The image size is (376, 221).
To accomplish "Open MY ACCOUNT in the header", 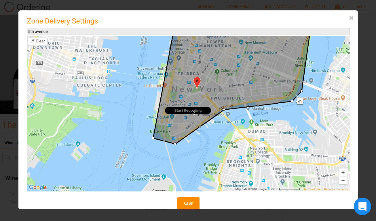I will (280, 6).
